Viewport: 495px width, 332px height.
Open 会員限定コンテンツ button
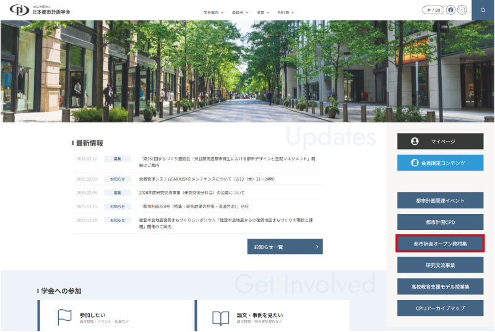(x=440, y=163)
